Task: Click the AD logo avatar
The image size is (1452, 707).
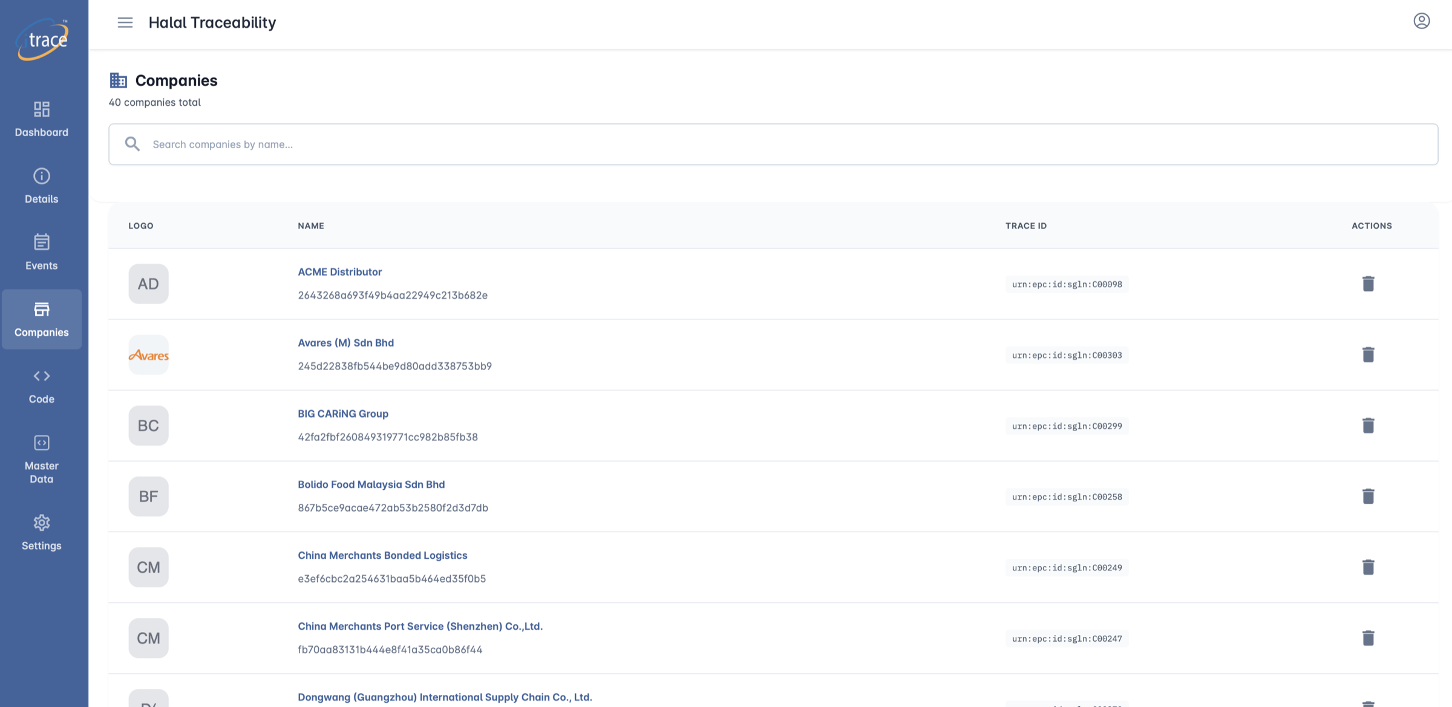Action: (x=148, y=284)
